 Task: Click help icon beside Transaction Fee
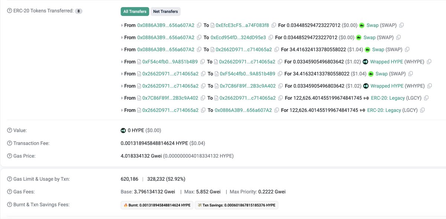click(10, 143)
